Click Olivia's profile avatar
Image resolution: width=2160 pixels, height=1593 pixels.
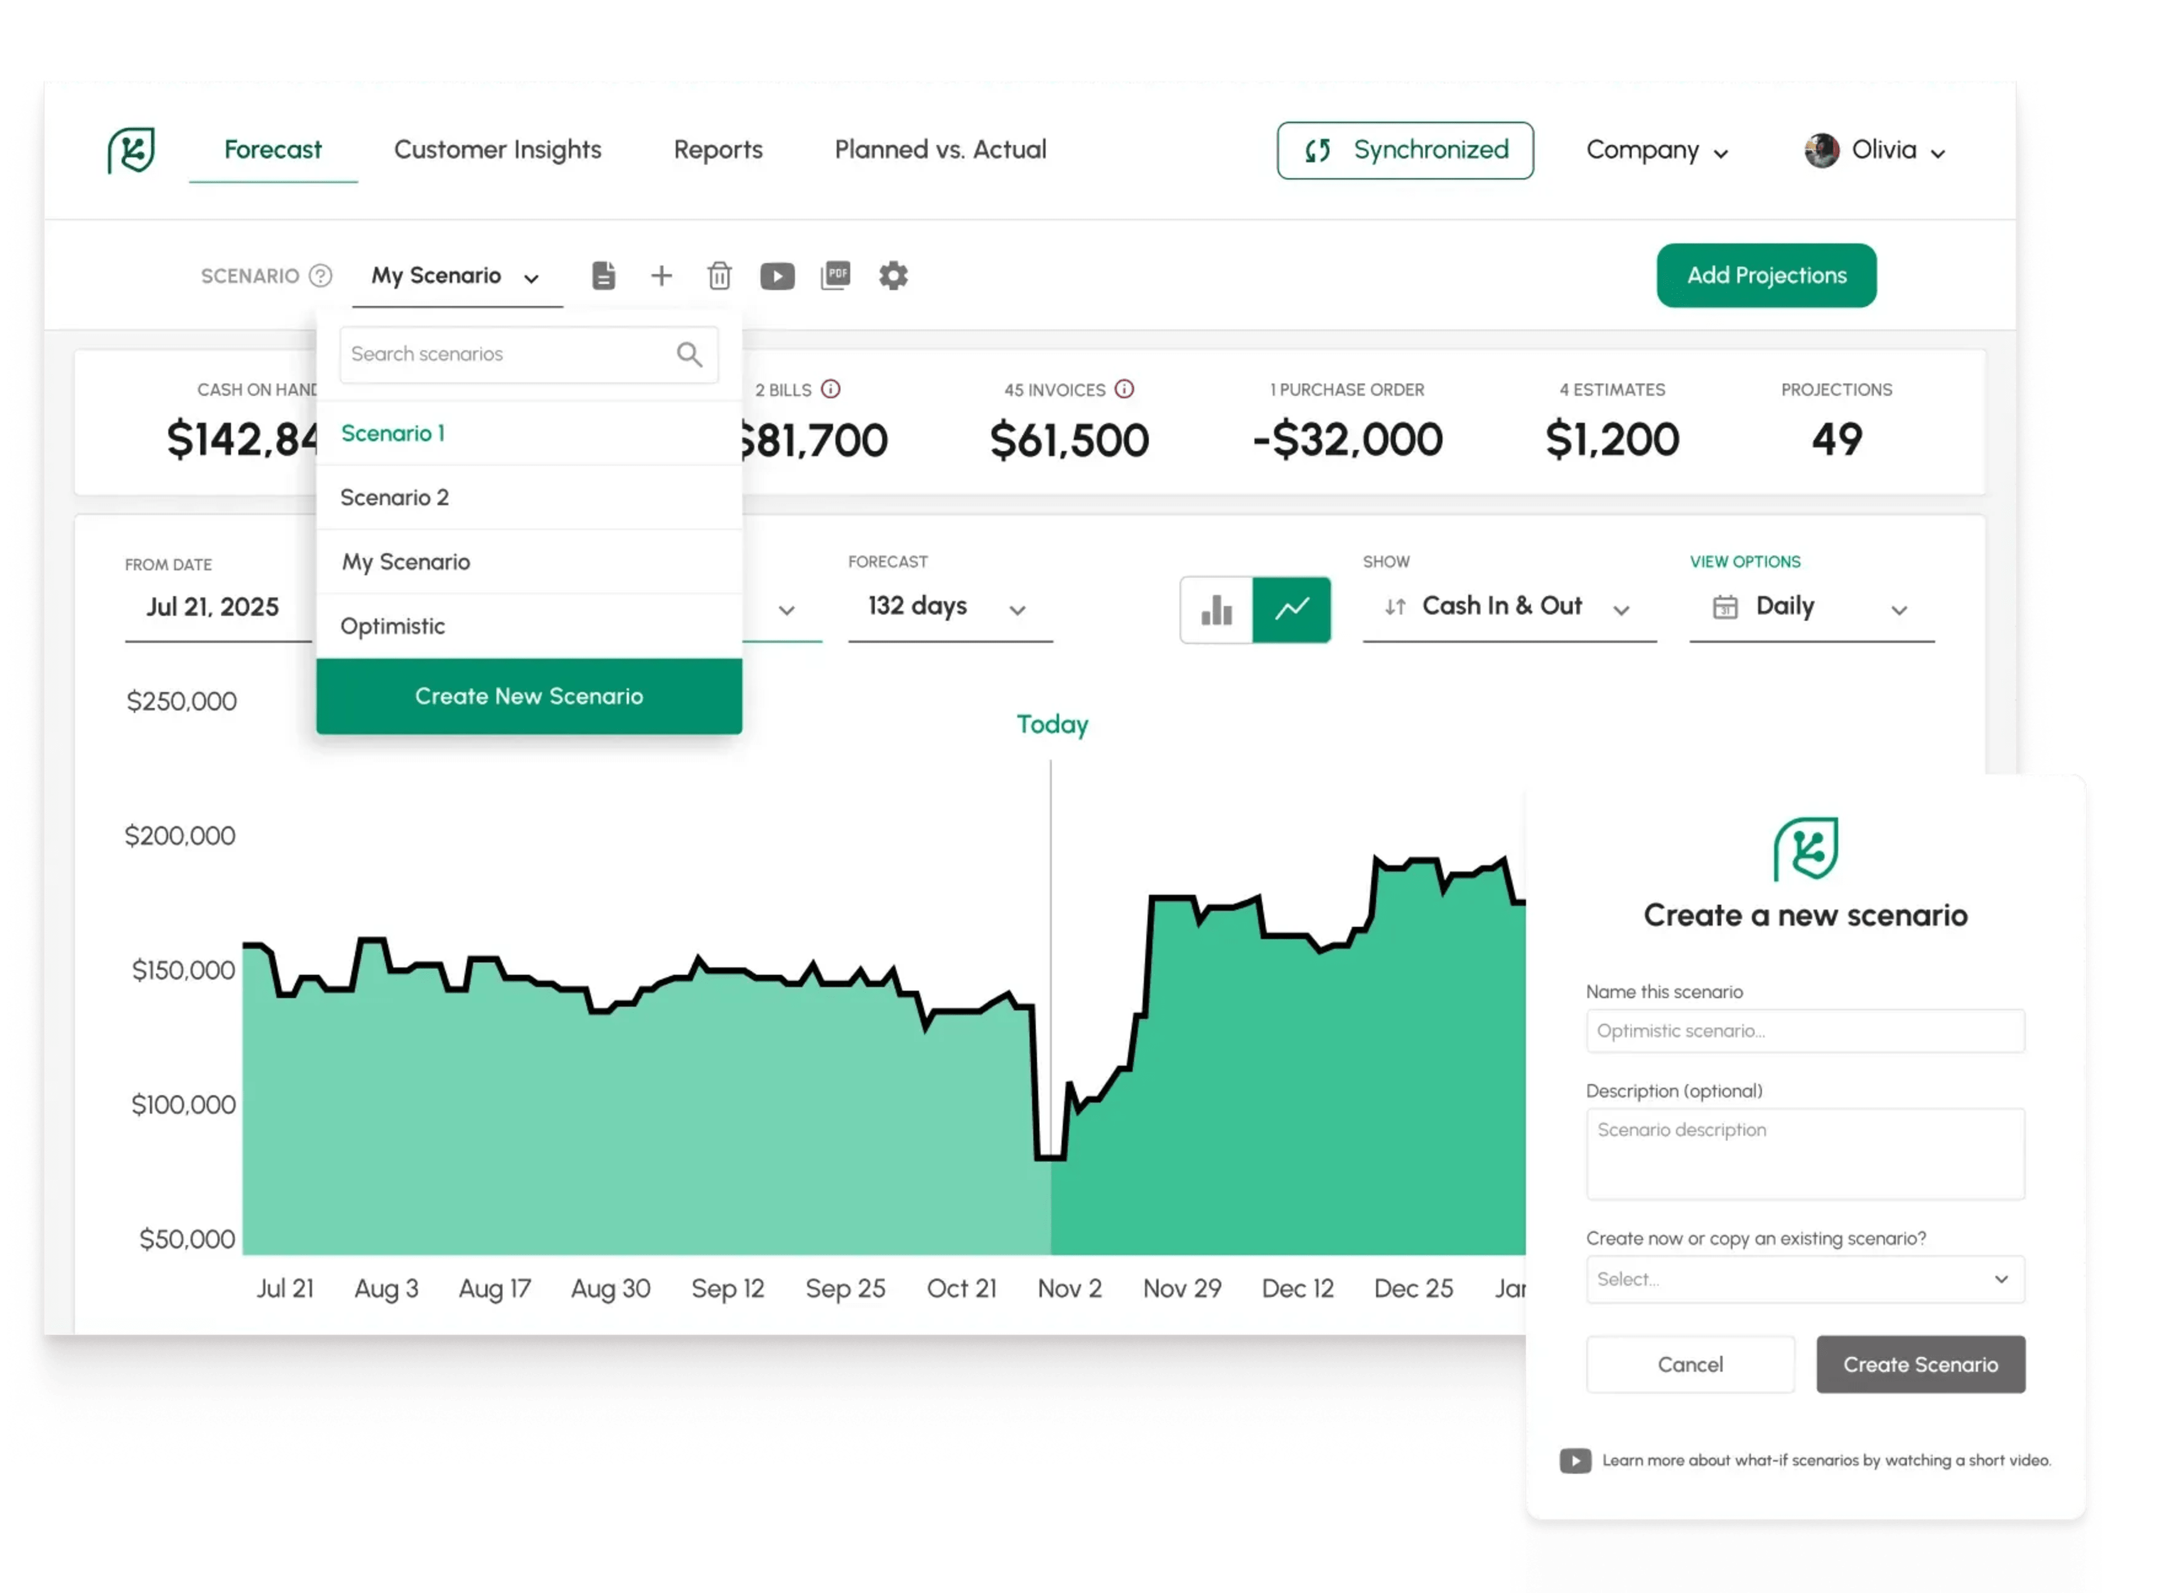click(x=1821, y=150)
